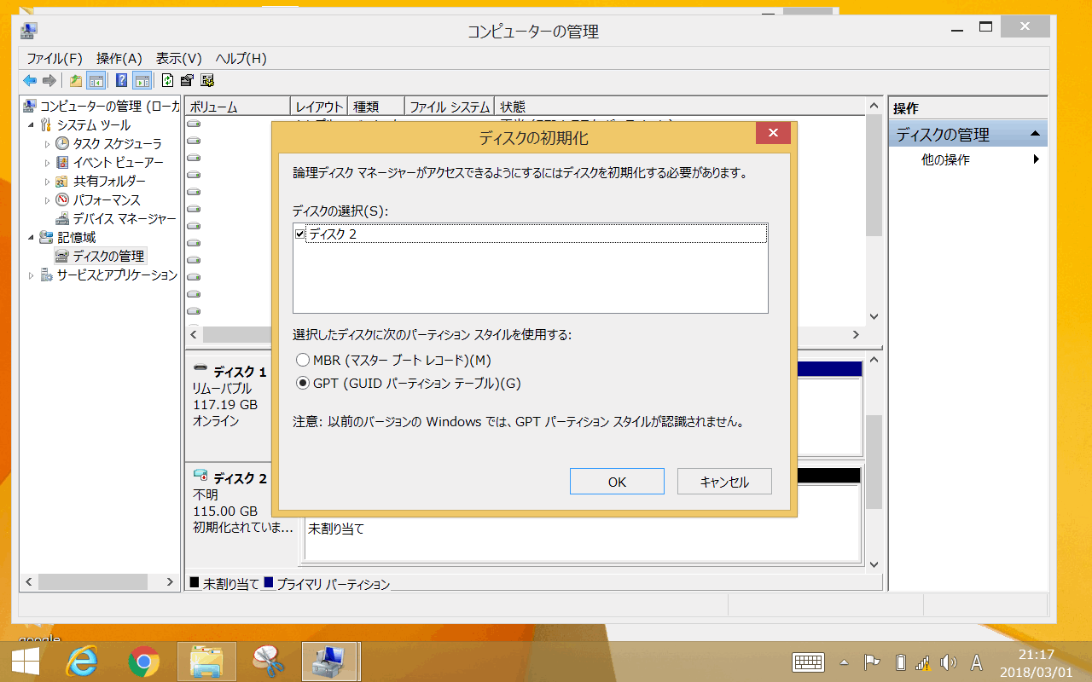
Task: Uncheck the ディスク 2 checkbox
Action: pyautogui.click(x=299, y=234)
